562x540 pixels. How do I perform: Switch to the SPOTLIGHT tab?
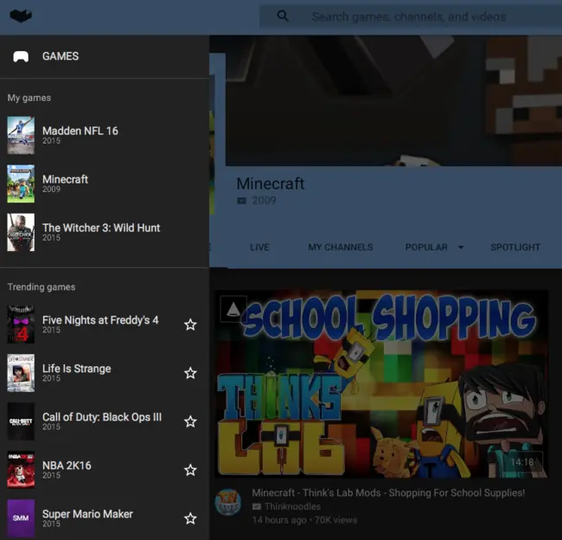click(515, 247)
